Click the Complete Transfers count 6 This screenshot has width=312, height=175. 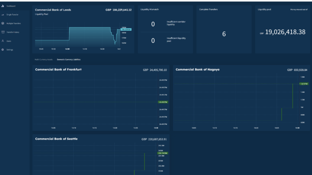[x=224, y=34]
